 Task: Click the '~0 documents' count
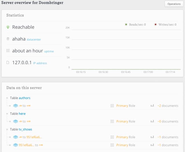point(168,121)
